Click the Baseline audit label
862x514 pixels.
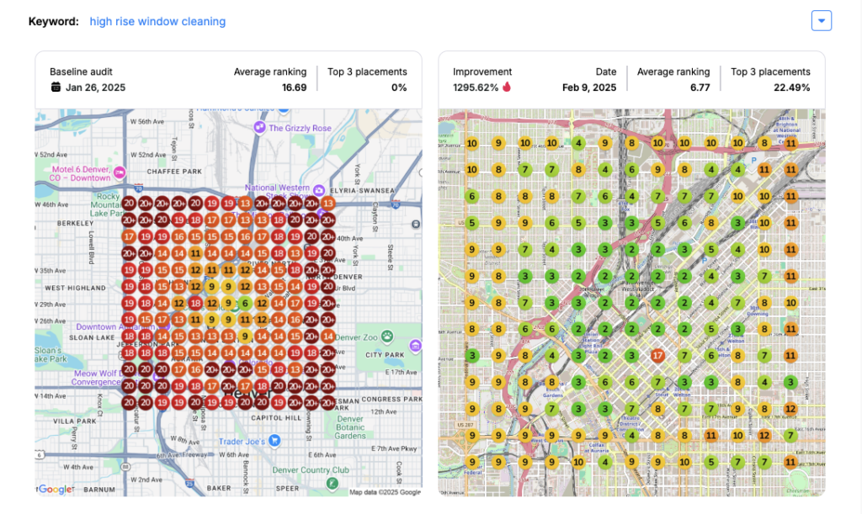(81, 72)
